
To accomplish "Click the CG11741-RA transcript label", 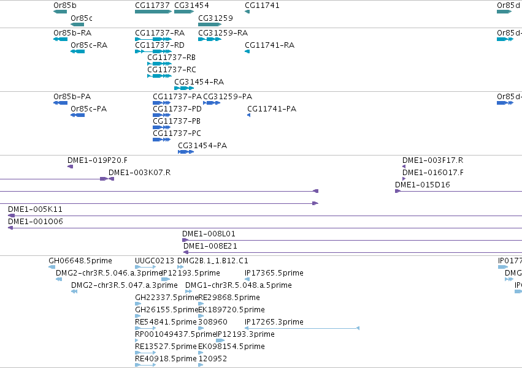I will pyautogui.click(x=270, y=45).
